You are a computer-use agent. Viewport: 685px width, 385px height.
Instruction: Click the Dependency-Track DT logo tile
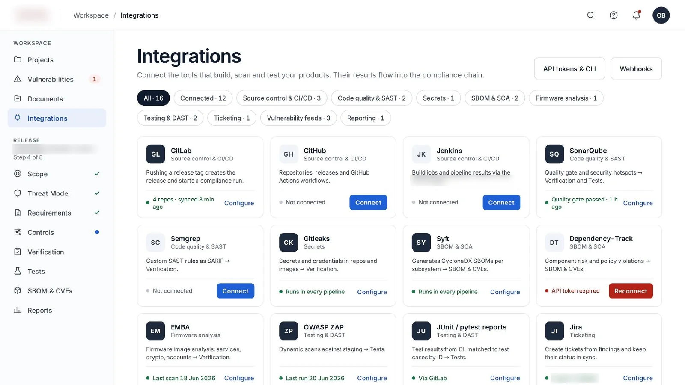pyautogui.click(x=554, y=243)
